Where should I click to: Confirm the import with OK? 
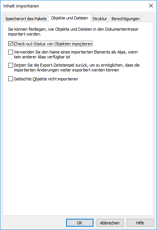(80, 223)
